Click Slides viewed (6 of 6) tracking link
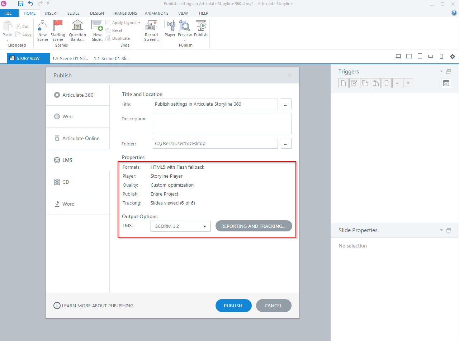459x341 pixels. tap(173, 203)
